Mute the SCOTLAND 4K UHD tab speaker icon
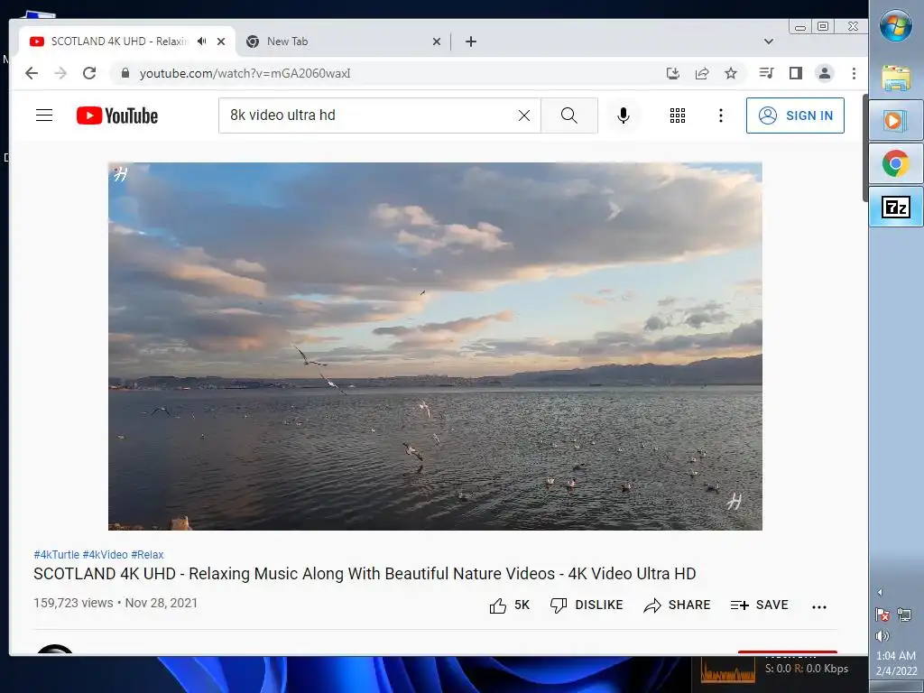The width and height of the screenshot is (924, 693). coord(202,42)
